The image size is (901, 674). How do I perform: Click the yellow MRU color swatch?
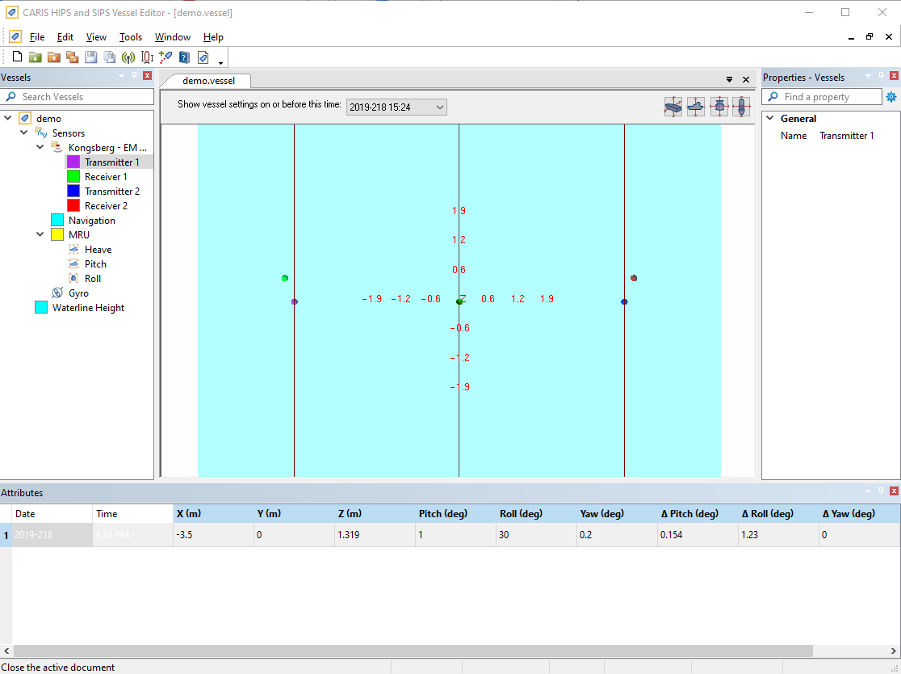57,235
